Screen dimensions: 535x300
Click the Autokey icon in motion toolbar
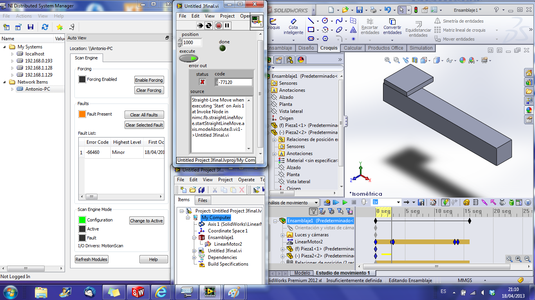(x=445, y=202)
